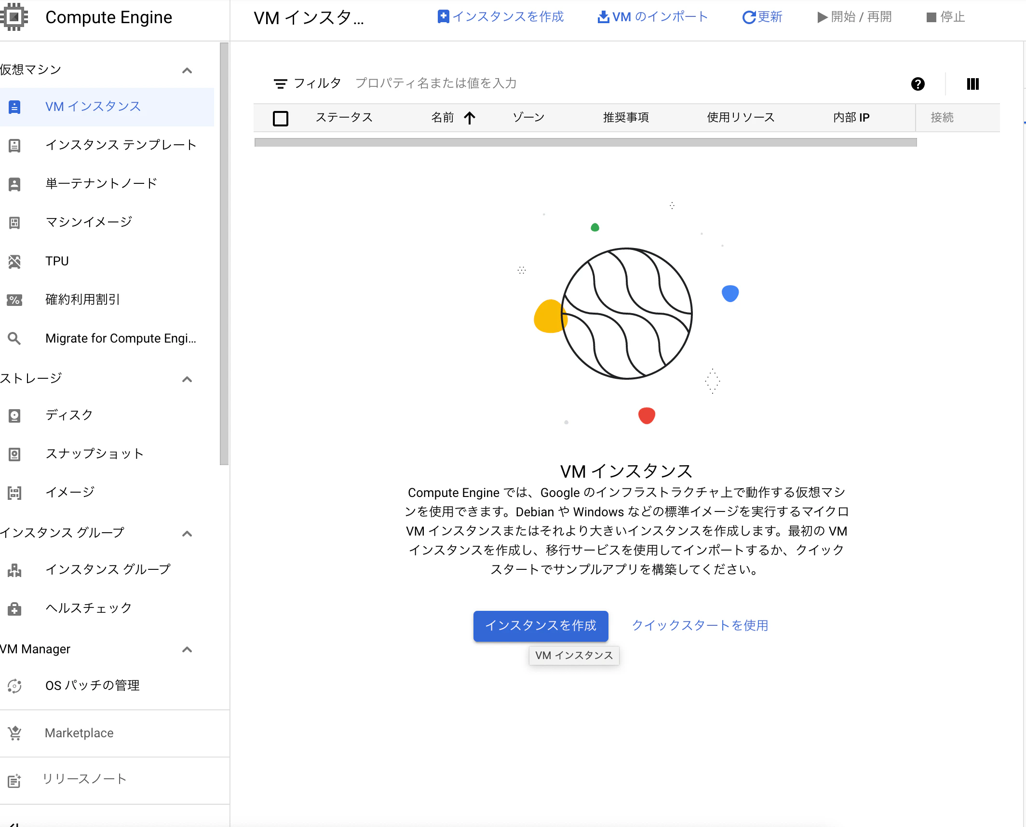Click the 内部 IP column header
This screenshot has height=827, width=1026.
point(852,118)
